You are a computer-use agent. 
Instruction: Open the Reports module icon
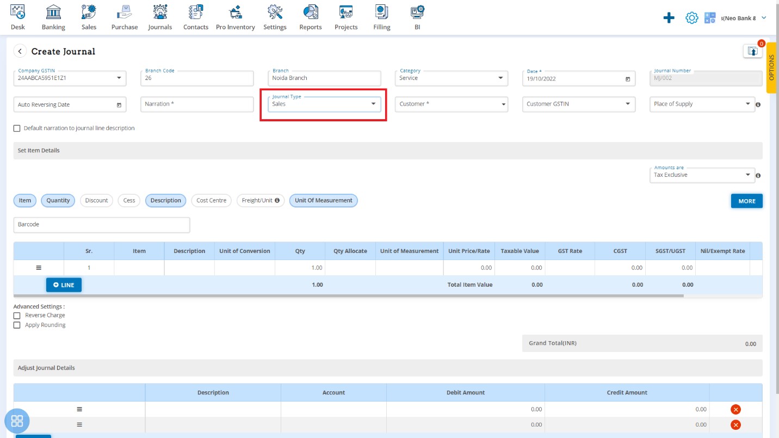tap(311, 11)
